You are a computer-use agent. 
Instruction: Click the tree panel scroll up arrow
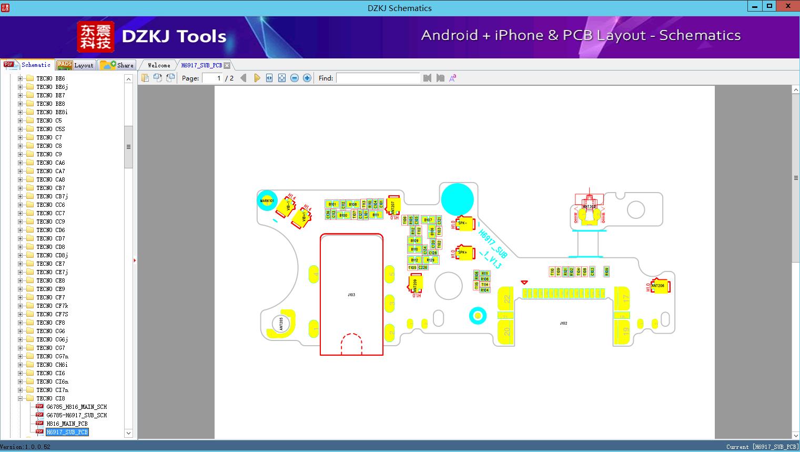click(128, 79)
